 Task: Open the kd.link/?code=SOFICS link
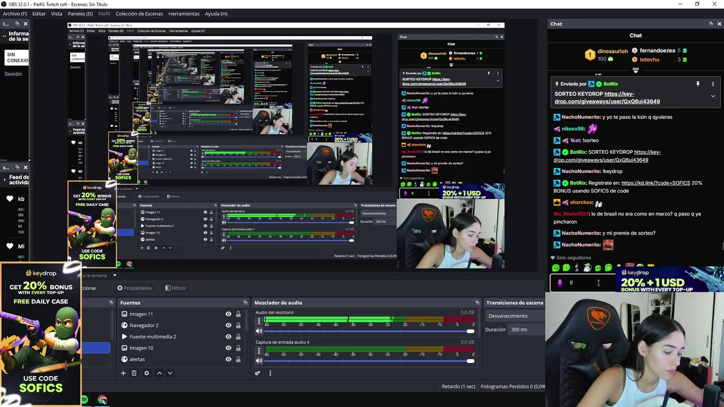coord(656,183)
